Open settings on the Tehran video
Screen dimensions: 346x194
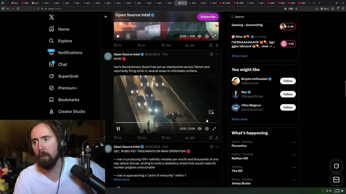pos(207,129)
